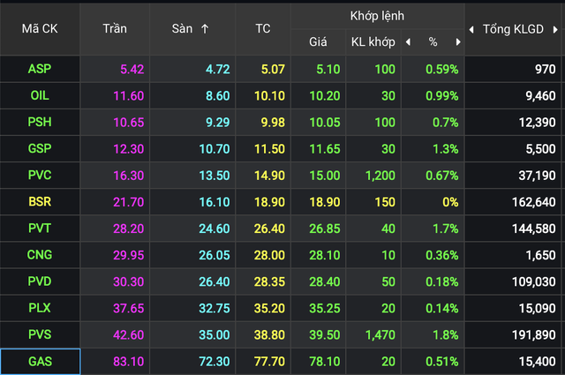Click the PLX ticker symbol

[40, 308]
